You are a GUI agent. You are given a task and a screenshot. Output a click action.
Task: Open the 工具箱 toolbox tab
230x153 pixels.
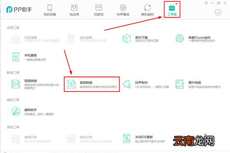point(172,10)
